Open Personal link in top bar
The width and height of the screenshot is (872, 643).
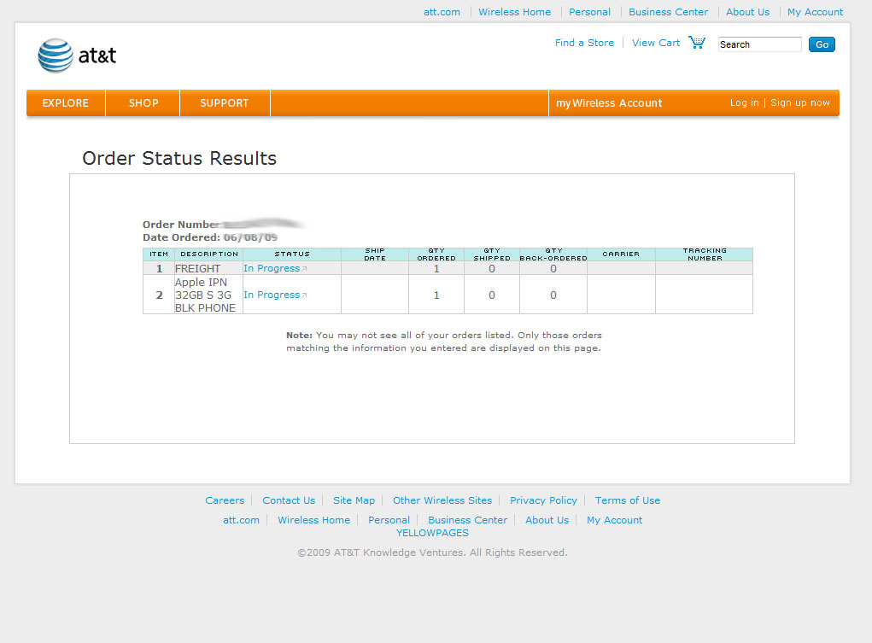click(x=589, y=12)
